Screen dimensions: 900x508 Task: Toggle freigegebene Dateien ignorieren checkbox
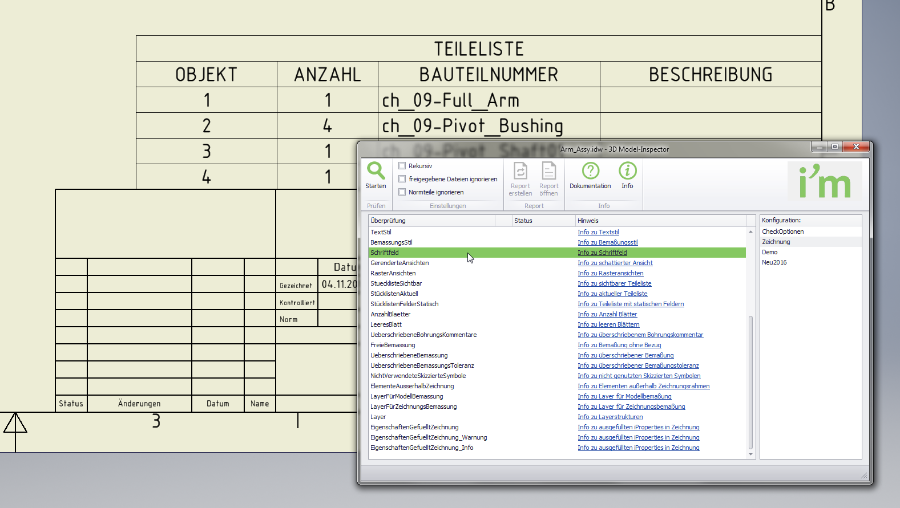[402, 179]
